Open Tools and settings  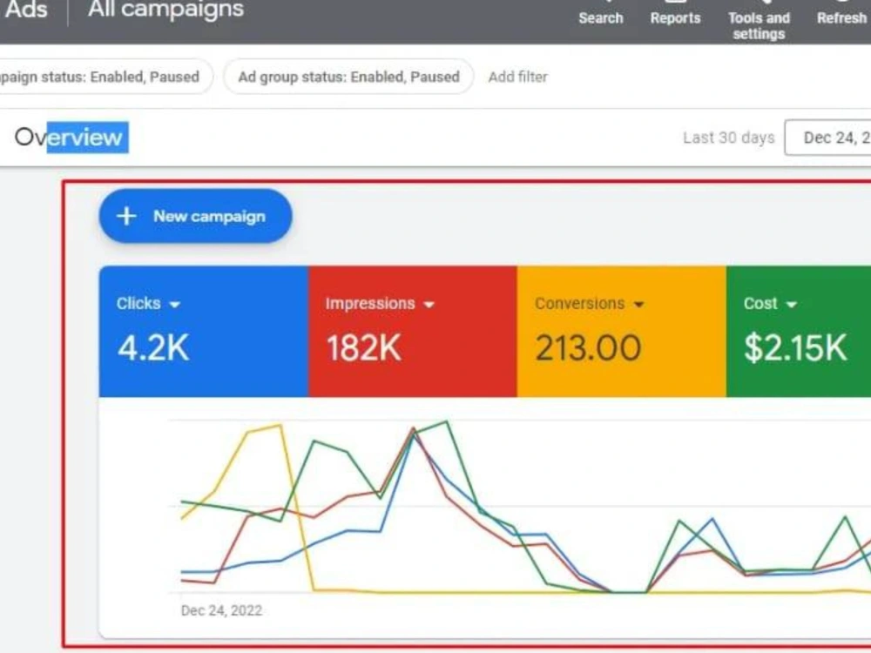coord(759,21)
